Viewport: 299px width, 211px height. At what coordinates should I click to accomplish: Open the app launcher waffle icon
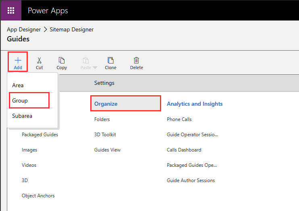pyautogui.click(x=11, y=10)
